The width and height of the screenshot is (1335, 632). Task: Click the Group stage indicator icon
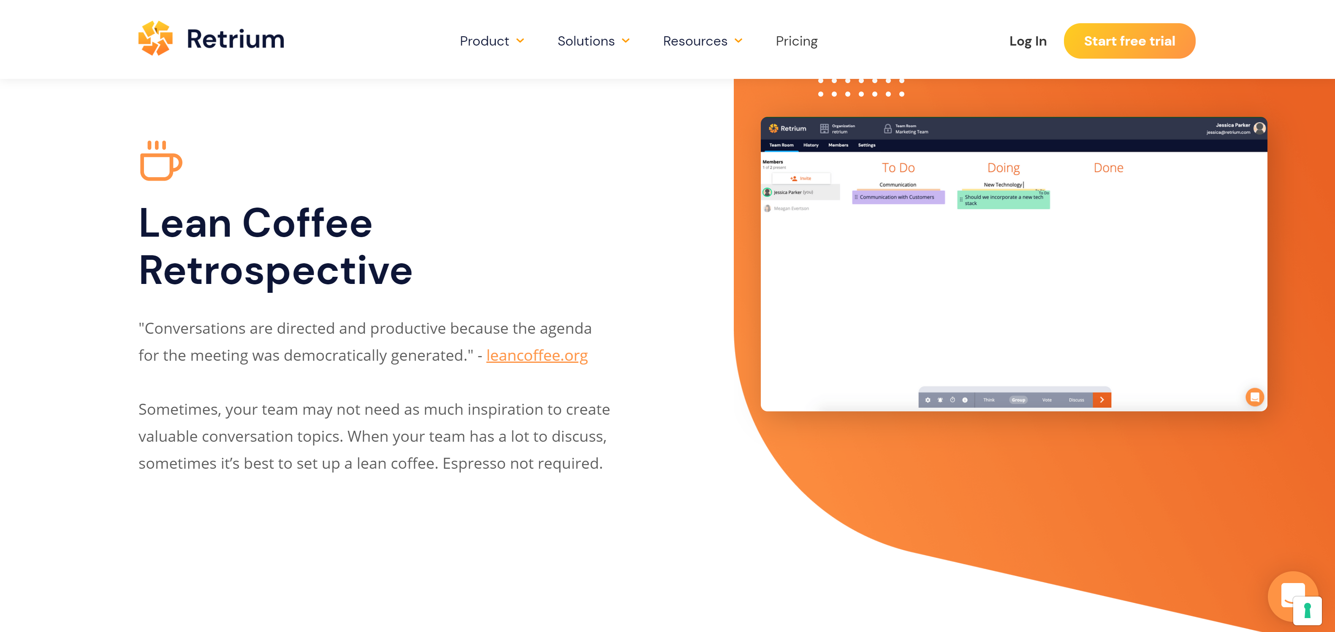pos(1018,400)
